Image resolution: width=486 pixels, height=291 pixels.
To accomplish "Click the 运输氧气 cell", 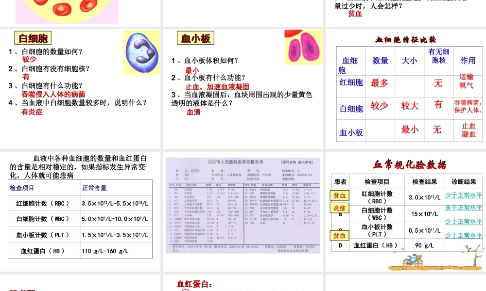I will point(466,81).
